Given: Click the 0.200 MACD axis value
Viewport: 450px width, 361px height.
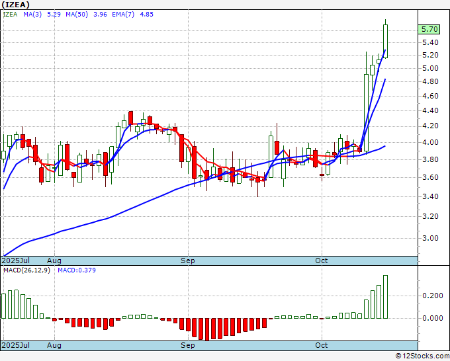Looking at the screenshot, I should [x=431, y=296].
